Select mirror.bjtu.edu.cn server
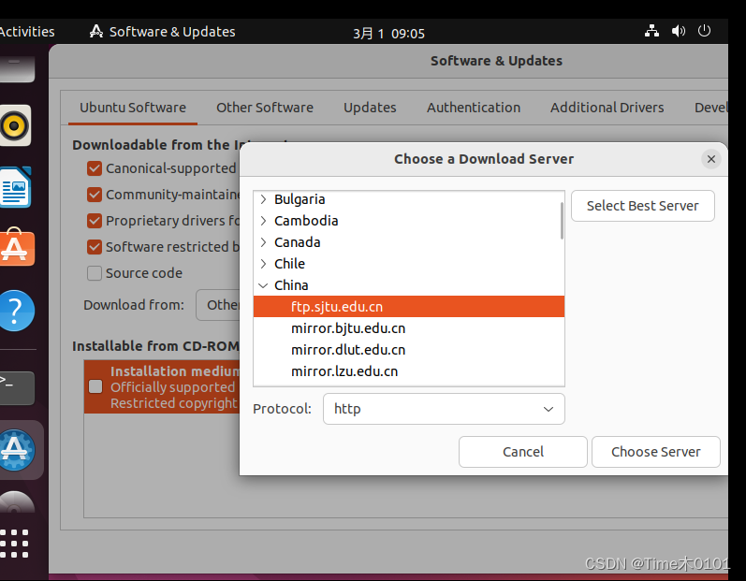This screenshot has height=581, width=746. click(x=409, y=328)
